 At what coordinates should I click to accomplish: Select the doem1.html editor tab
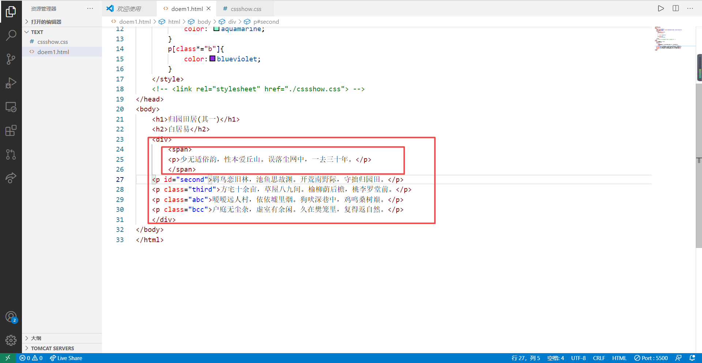pyautogui.click(x=187, y=8)
